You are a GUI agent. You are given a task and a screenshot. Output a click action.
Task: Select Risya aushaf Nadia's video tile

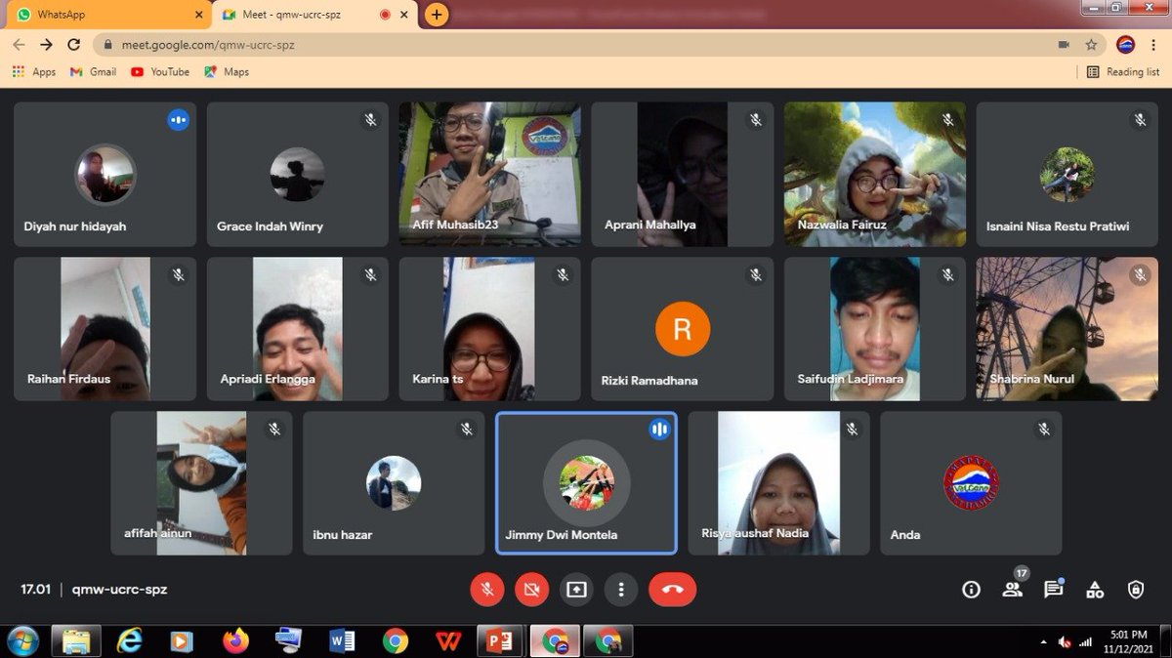point(779,483)
